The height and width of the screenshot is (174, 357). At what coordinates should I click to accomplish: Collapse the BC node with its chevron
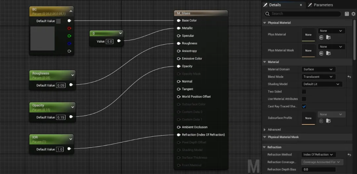71,11
